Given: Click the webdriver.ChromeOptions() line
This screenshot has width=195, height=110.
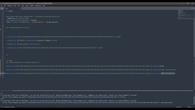Looking at the screenshot, I should pos(17,18).
